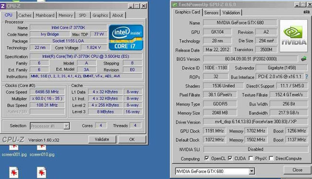Viewport: 312px width, 179px height.
Task: Click the Subvendor value Gigabyte (1458)
Action: [282, 68]
